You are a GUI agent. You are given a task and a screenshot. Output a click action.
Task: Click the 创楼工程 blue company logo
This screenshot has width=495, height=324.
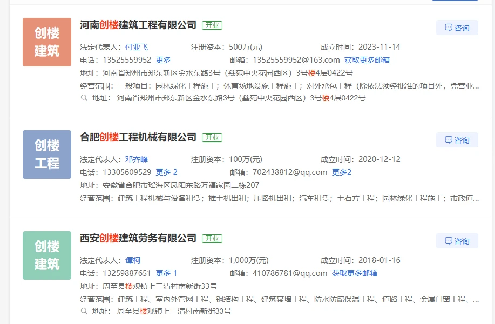coord(47,154)
